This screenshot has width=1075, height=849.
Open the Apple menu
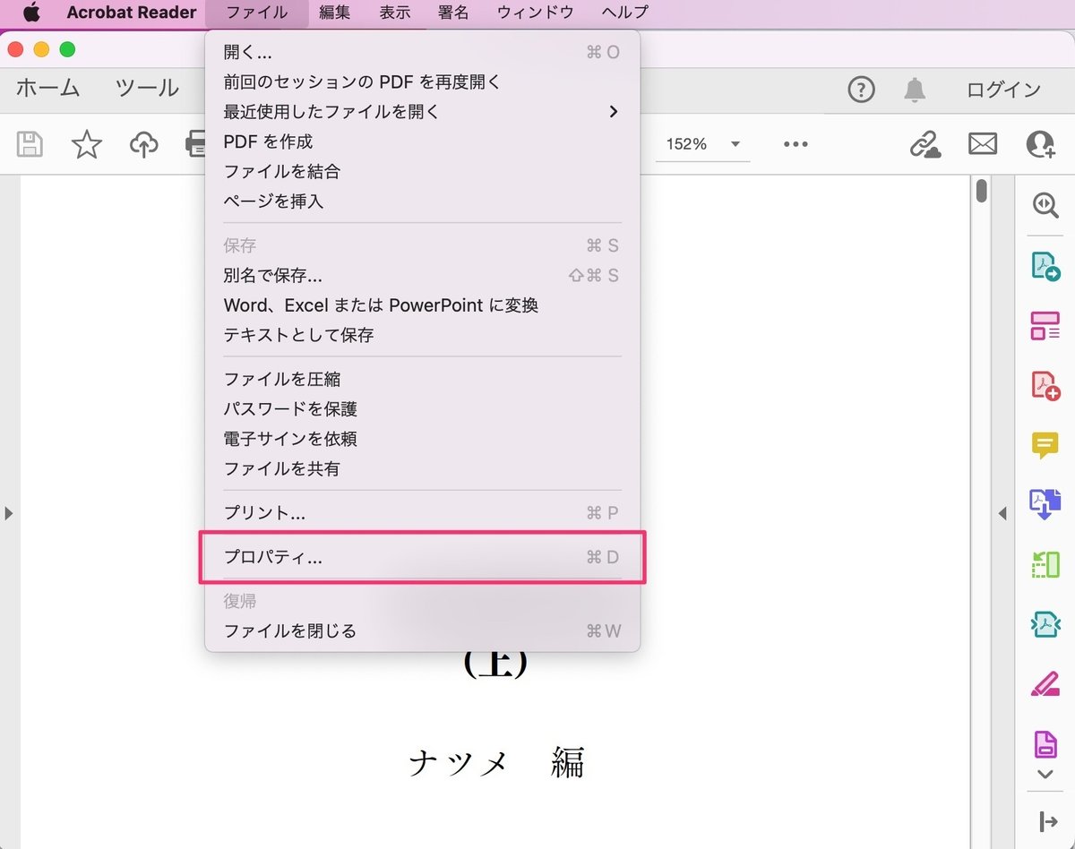pyautogui.click(x=31, y=13)
